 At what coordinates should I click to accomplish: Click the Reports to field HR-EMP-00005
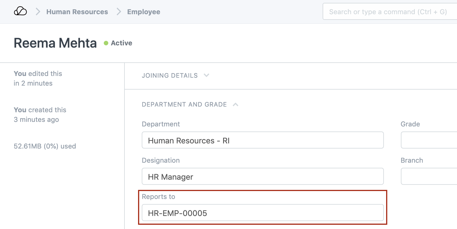(263, 213)
